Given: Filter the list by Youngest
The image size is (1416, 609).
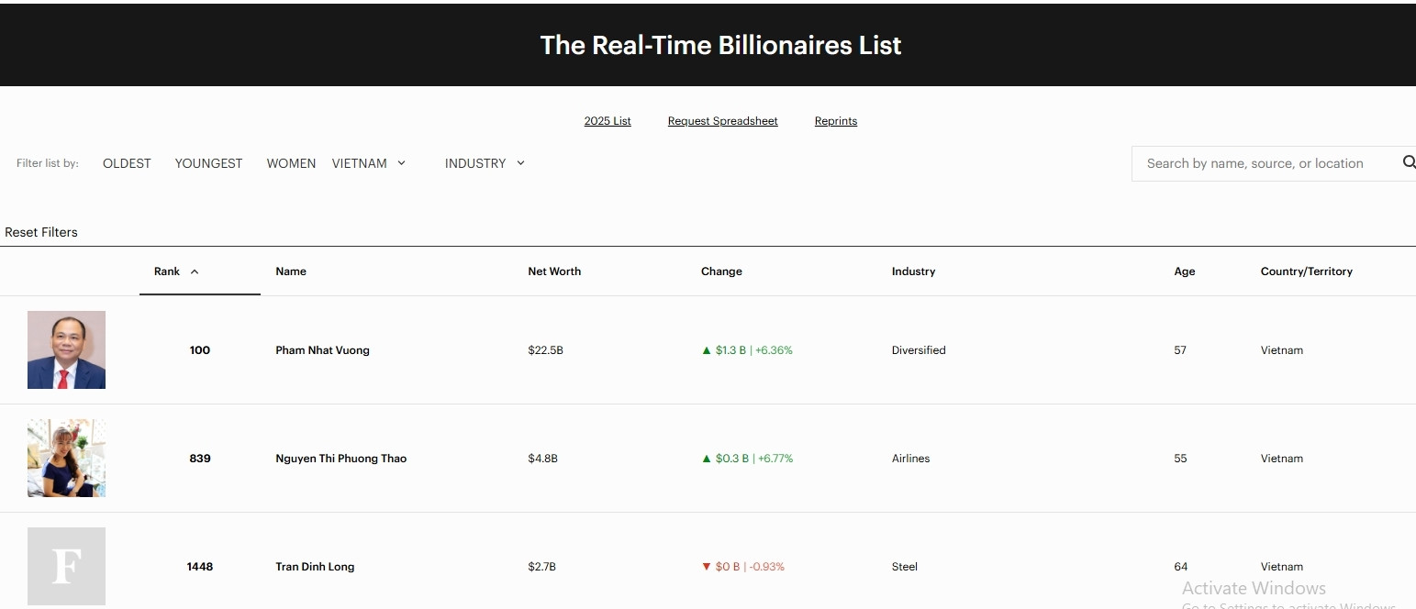Looking at the screenshot, I should (x=208, y=163).
